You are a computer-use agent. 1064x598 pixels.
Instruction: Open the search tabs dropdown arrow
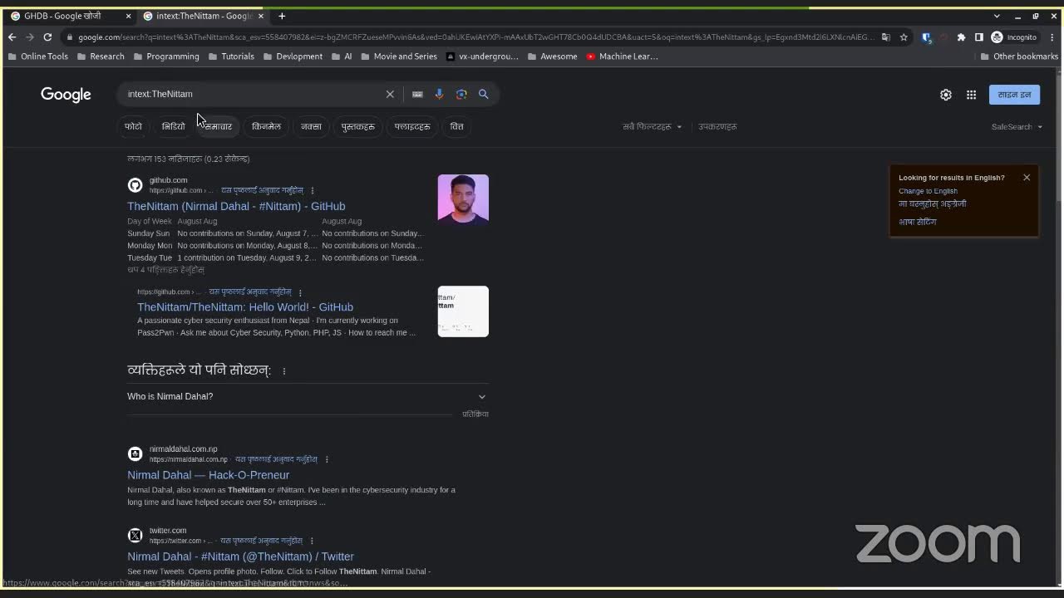tap(997, 16)
